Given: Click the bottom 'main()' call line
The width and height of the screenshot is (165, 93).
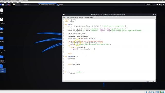Looking at the screenshot, I should (73, 73).
